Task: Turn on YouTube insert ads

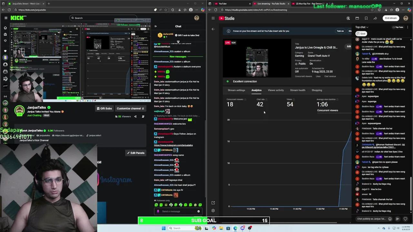Action: click(340, 31)
